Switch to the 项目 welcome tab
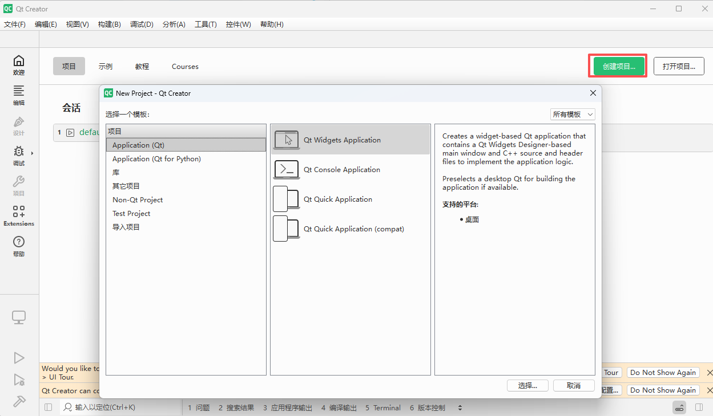This screenshot has height=416, width=713. [69, 66]
